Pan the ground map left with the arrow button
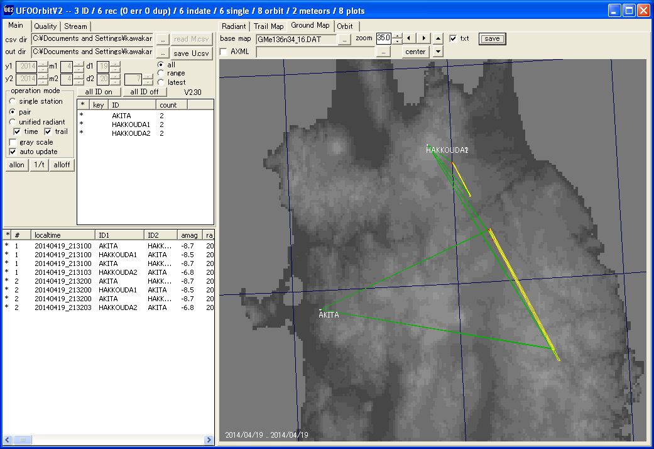 (x=409, y=38)
